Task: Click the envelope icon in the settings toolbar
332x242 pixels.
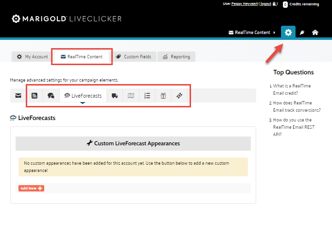Action: pyautogui.click(x=18, y=96)
